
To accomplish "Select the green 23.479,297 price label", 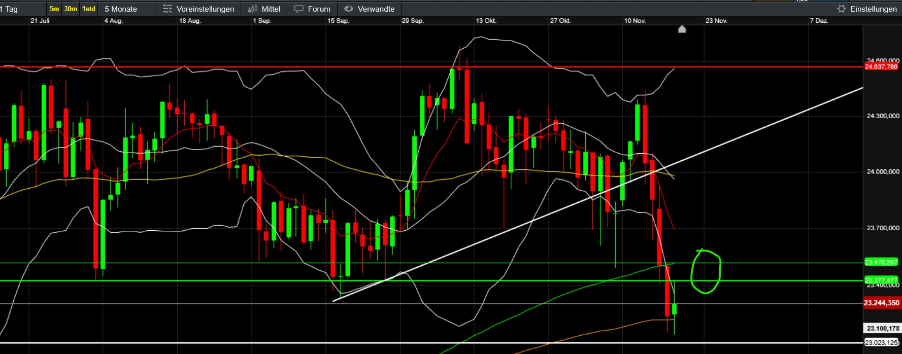I will pyautogui.click(x=881, y=262).
